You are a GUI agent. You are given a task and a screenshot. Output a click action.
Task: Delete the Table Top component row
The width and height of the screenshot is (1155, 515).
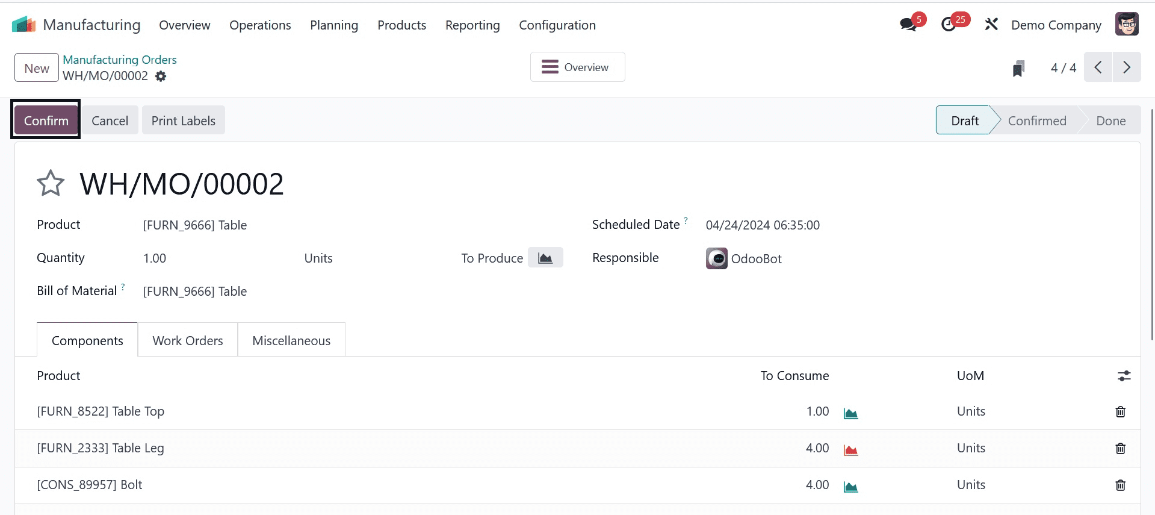click(x=1120, y=411)
